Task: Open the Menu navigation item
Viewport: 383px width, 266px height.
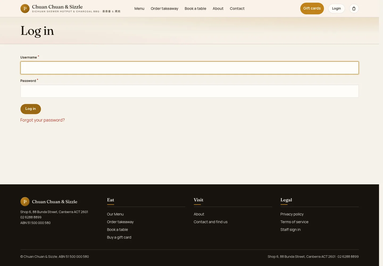Action: pos(139,9)
